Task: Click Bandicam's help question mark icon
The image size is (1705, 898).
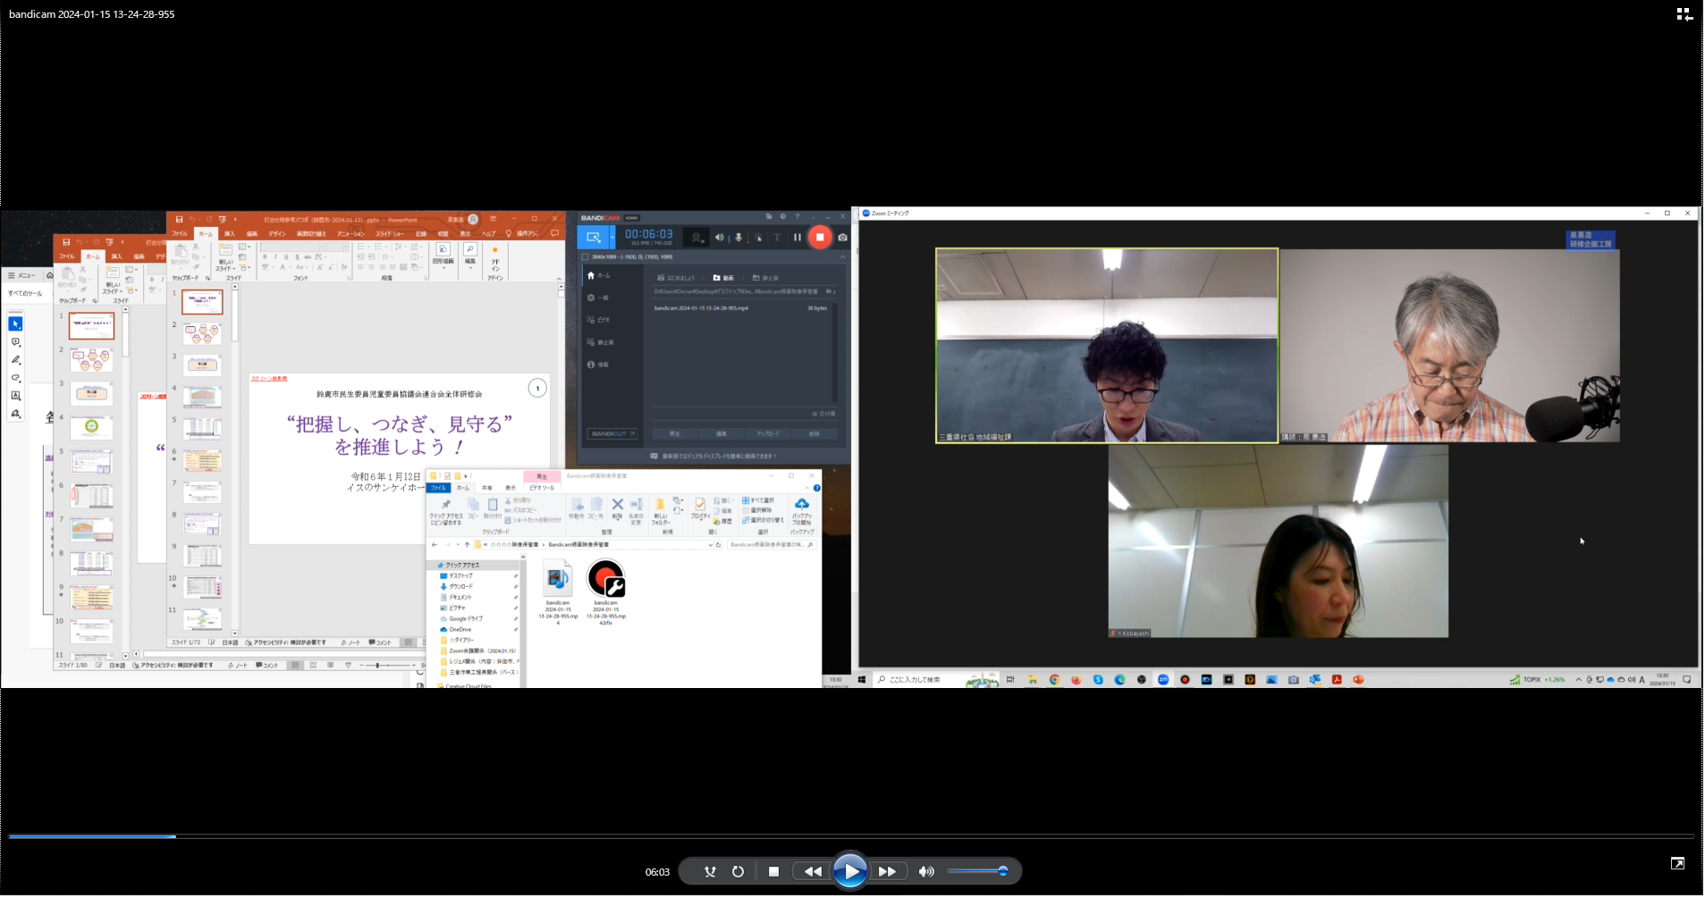Action: [797, 217]
